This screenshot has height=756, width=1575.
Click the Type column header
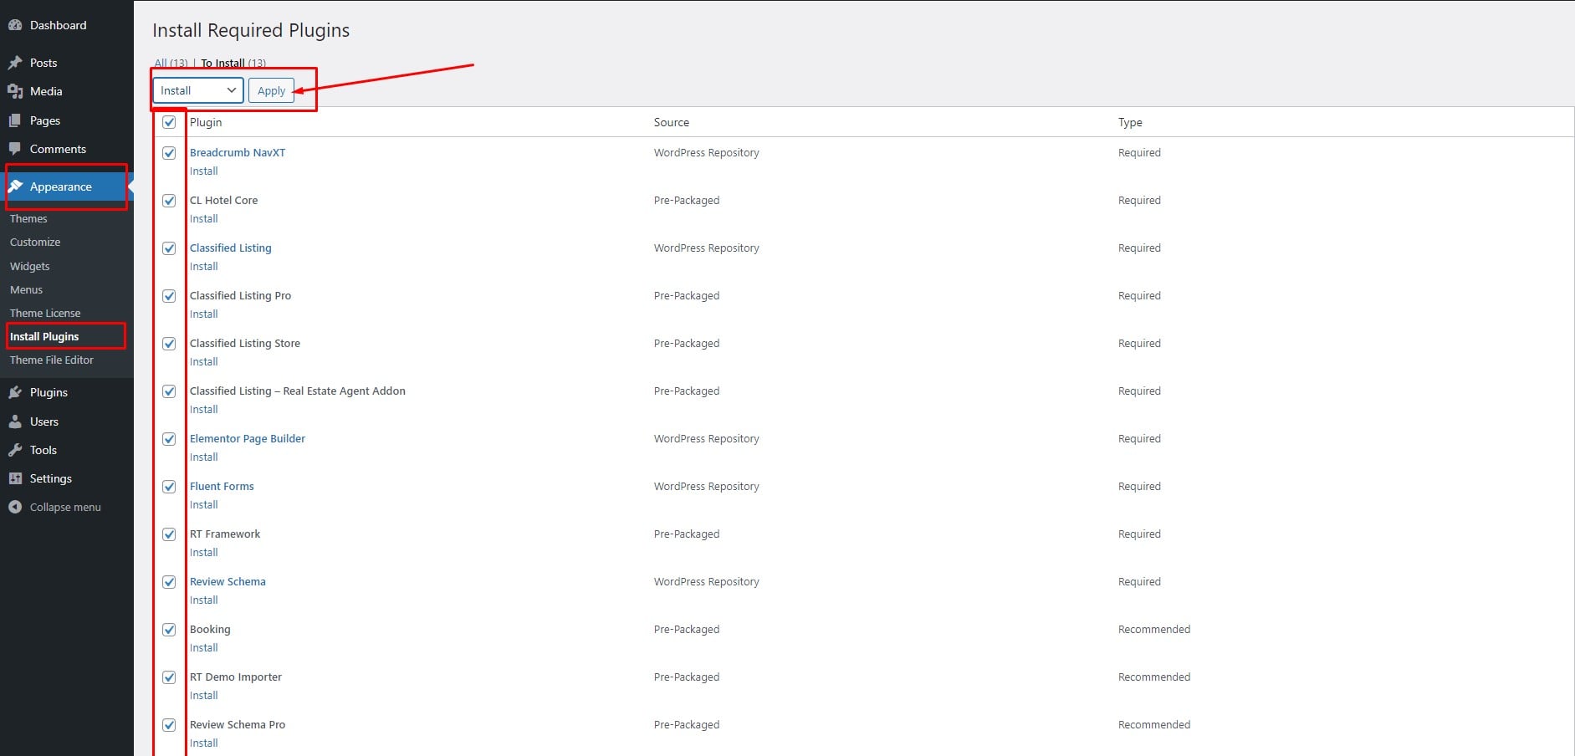(x=1130, y=122)
